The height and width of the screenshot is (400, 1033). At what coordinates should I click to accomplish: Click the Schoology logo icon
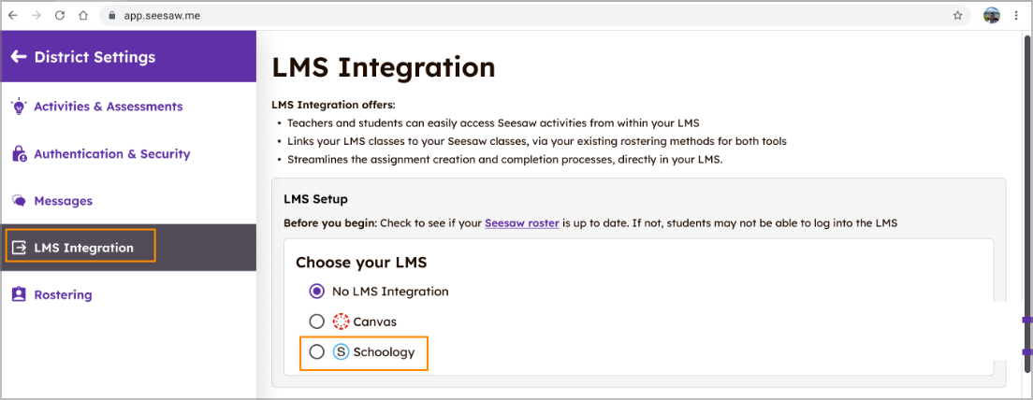click(x=341, y=352)
